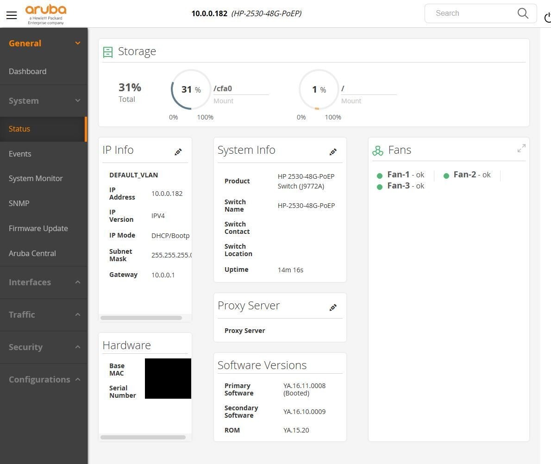
Task: Click the Switch Name value
Action: (306, 206)
